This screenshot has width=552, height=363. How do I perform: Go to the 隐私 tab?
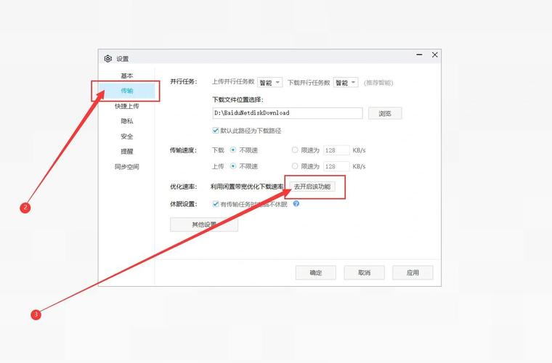[x=126, y=121]
